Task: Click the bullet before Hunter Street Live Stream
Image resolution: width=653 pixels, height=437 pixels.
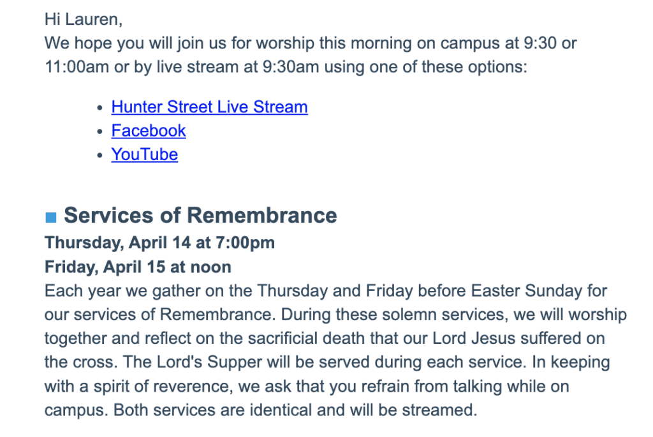Action: point(99,108)
